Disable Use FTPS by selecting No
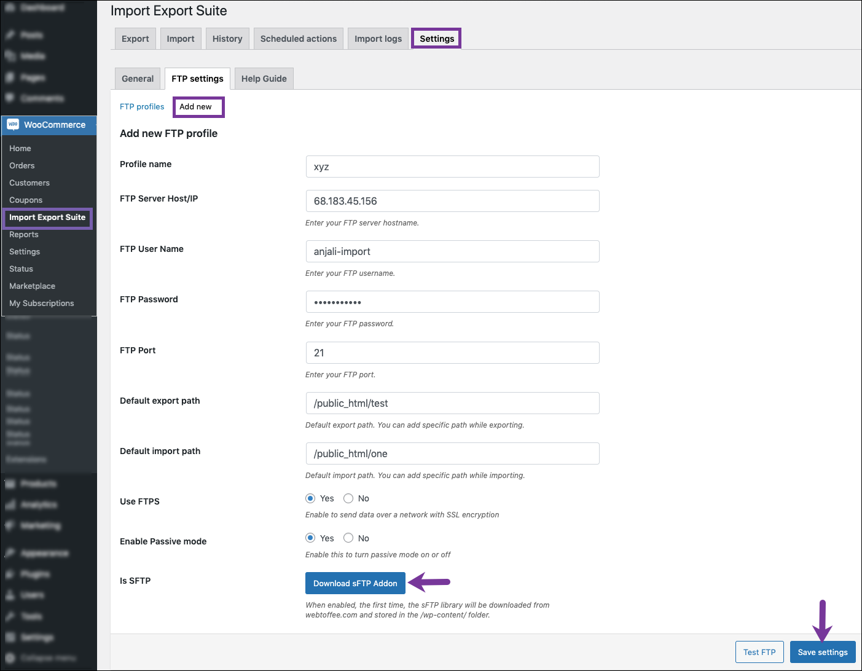862x671 pixels. pyautogui.click(x=348, y=498)
